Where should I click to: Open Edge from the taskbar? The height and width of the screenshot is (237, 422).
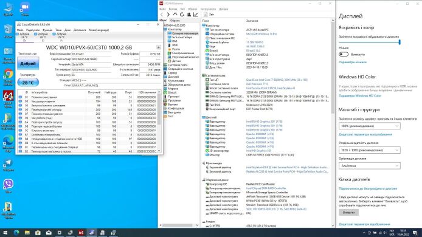coord(16,233)
